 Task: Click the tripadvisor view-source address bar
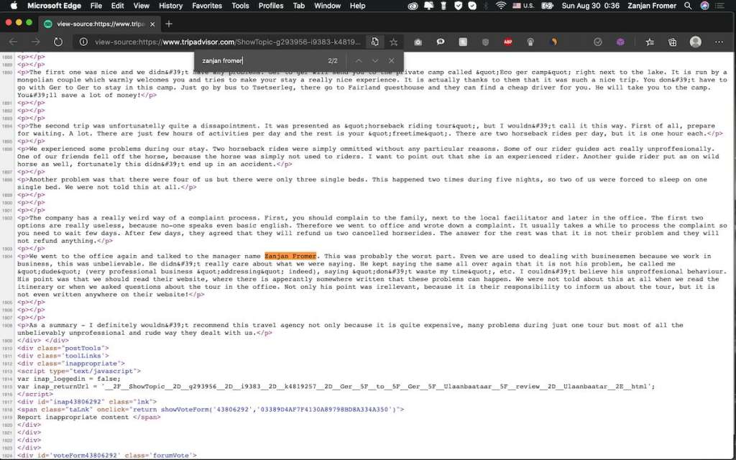tap(228, 42)
